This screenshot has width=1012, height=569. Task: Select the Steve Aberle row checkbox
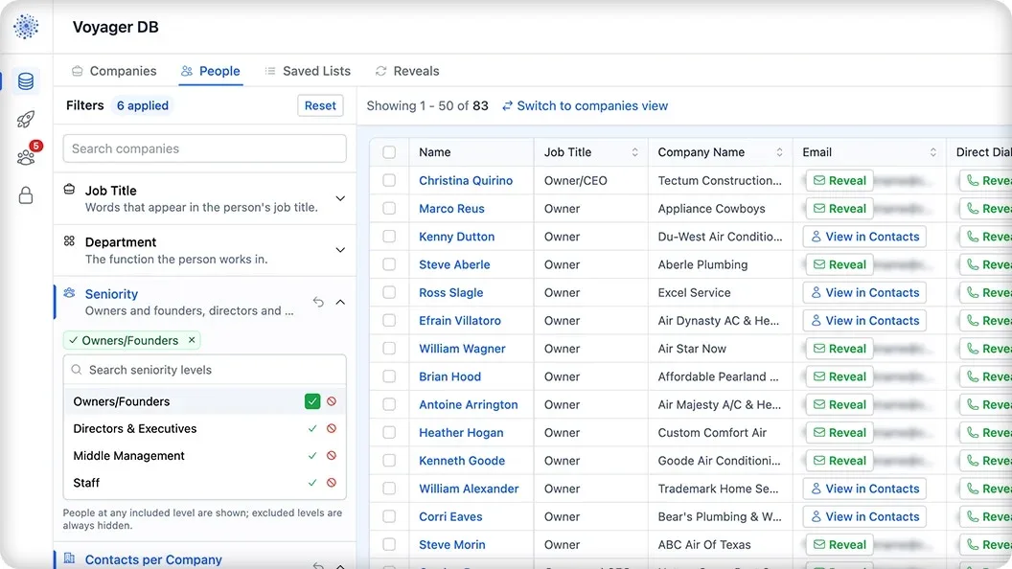coord(389,264)
